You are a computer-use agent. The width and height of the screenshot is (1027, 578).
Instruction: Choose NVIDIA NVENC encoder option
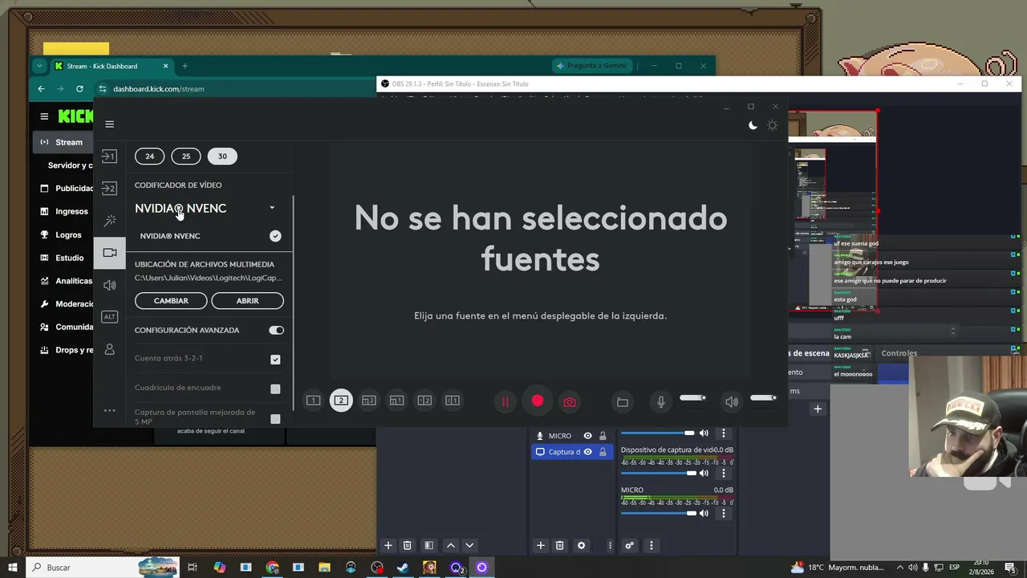click(209, 236)
